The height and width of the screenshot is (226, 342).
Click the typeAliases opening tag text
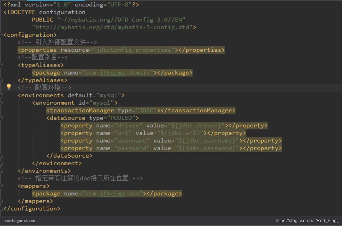point(41,65)
